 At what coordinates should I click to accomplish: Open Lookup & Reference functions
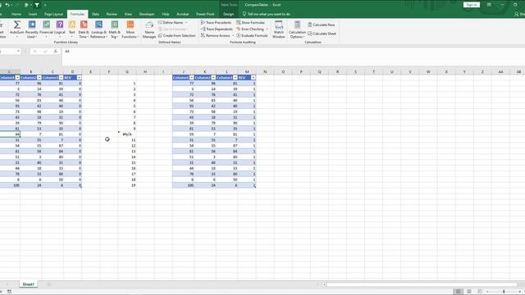pyautogui.click(x=98, y=29)
